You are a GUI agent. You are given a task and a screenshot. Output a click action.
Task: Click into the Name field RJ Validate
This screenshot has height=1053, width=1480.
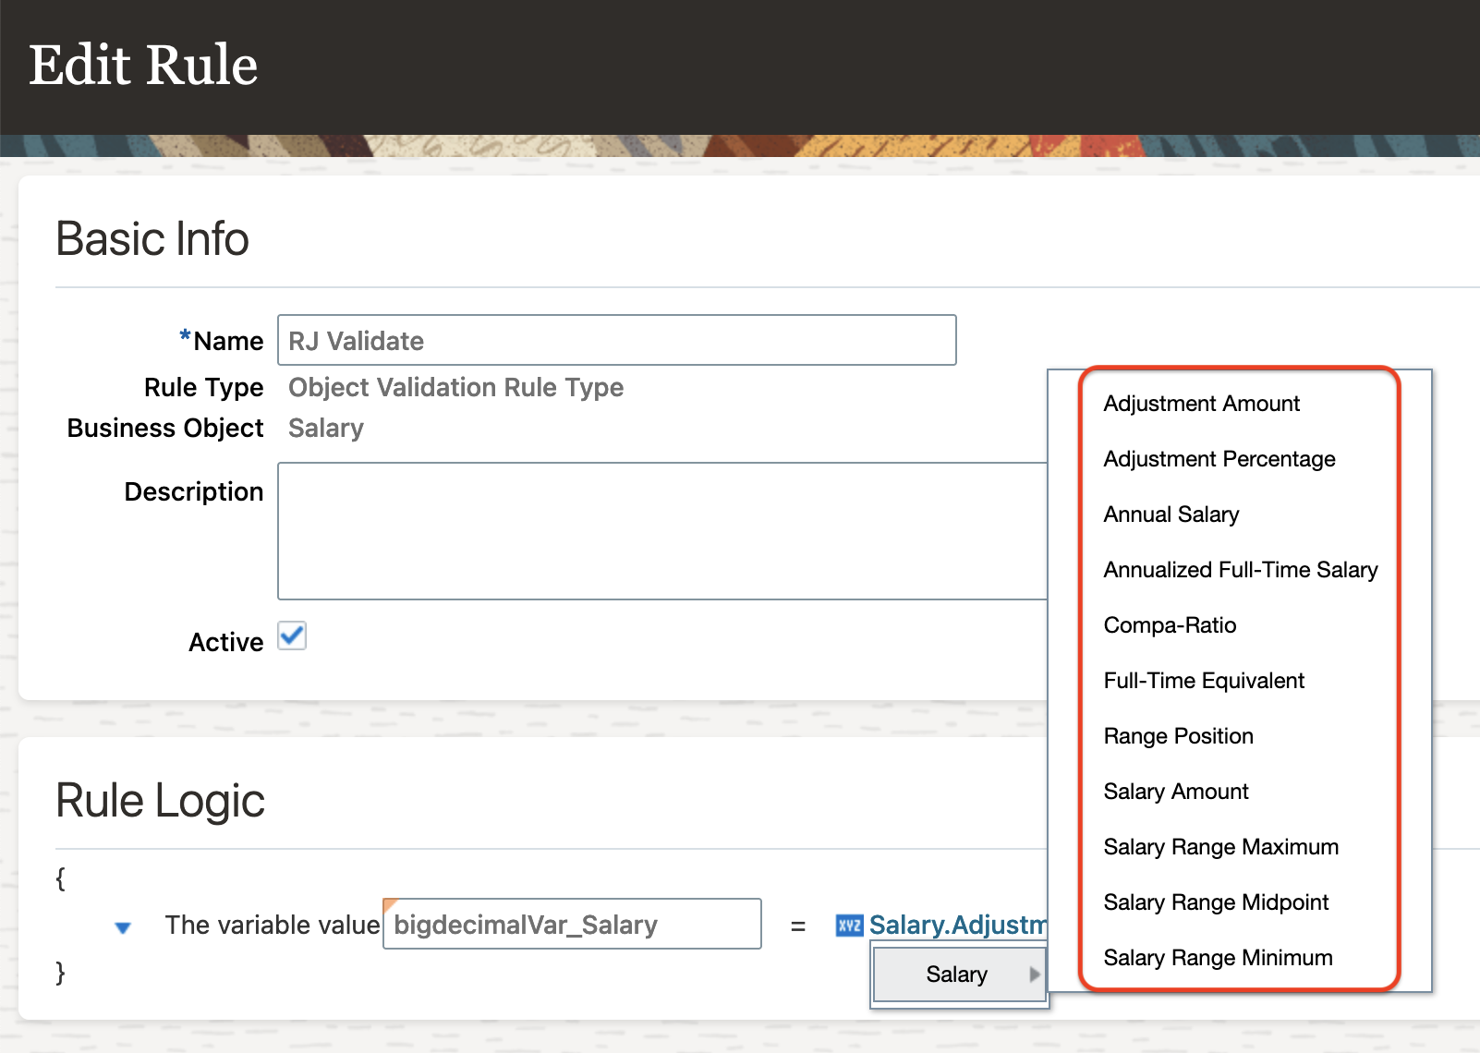click(616, 341)
